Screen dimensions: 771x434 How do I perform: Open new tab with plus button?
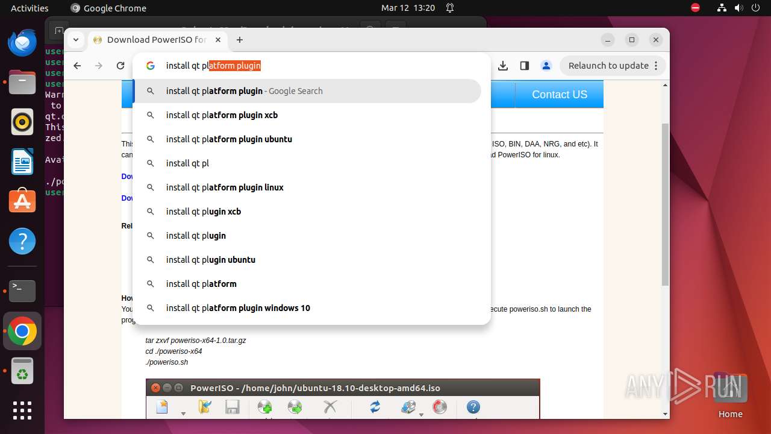pos(240,40)
